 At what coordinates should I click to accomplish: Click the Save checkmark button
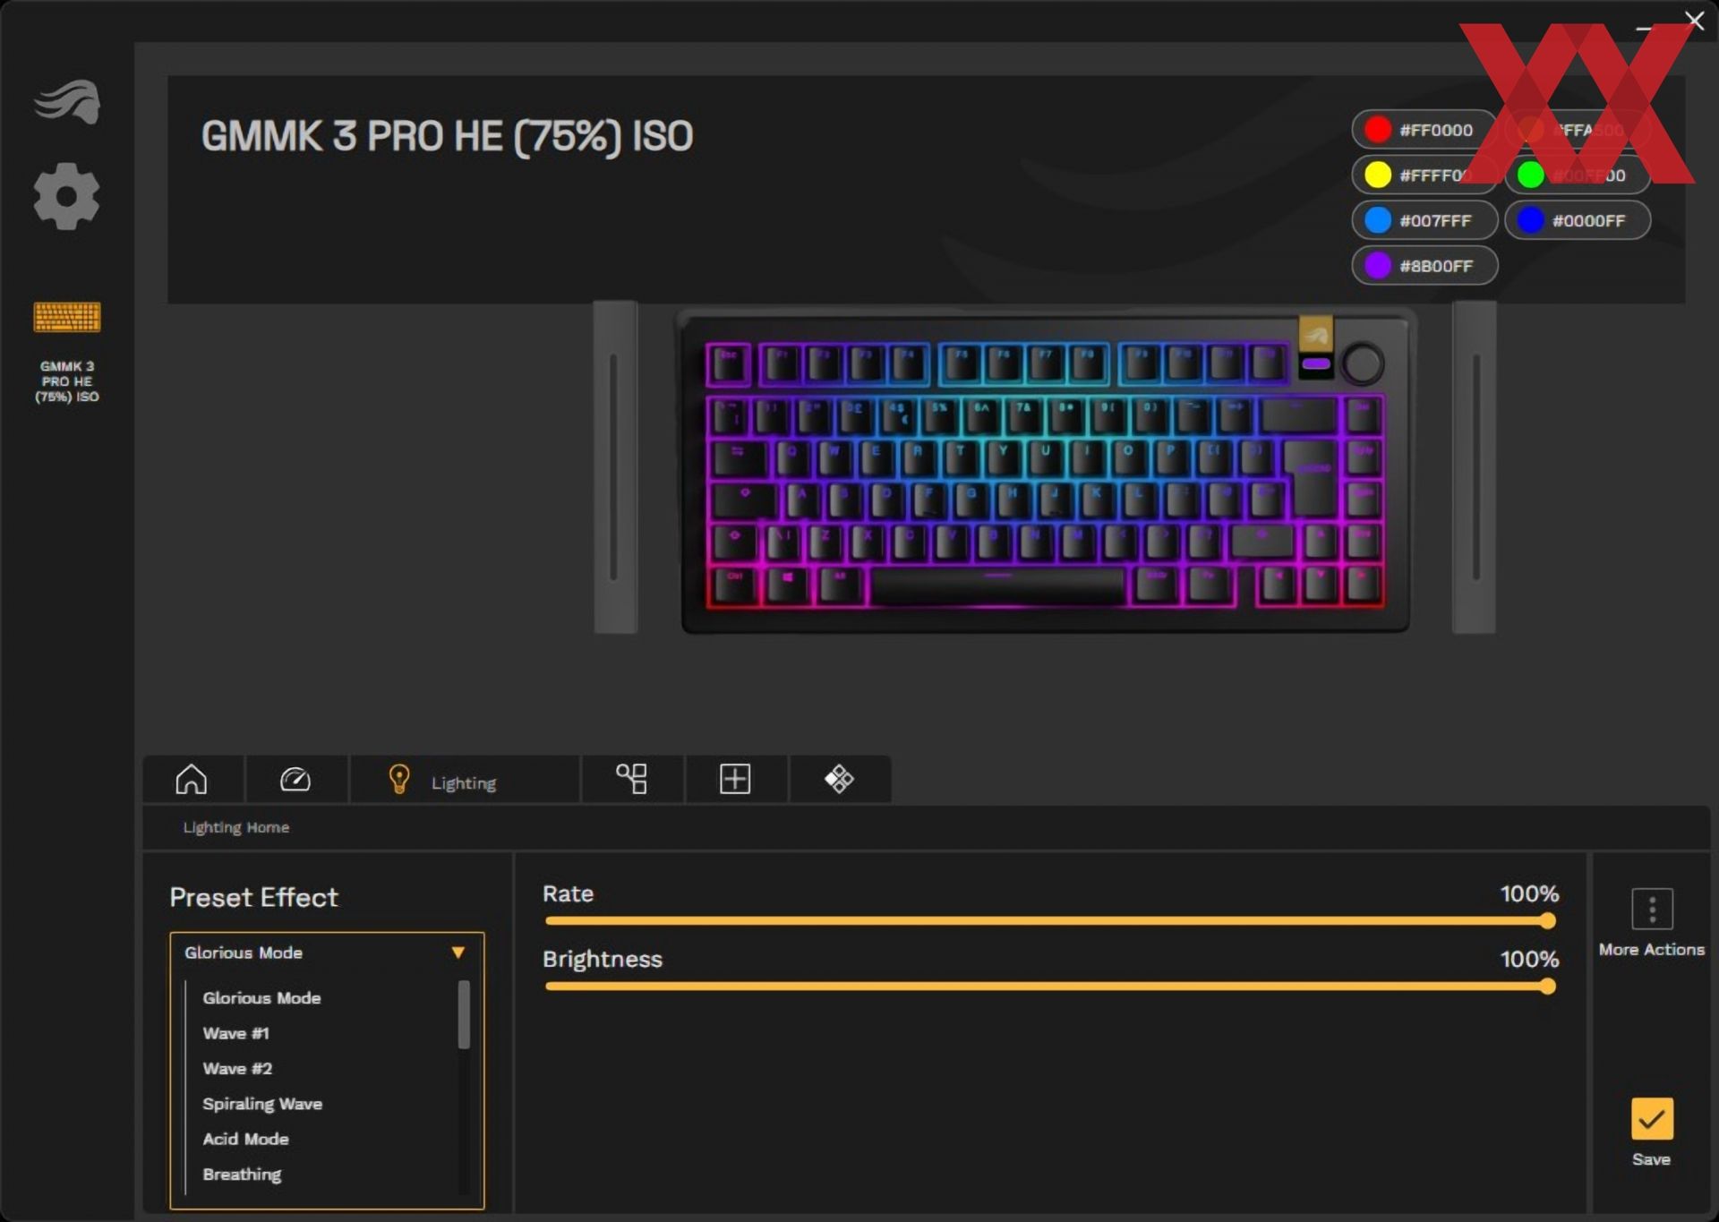pyautogui.click(x=1652, y=1119)
